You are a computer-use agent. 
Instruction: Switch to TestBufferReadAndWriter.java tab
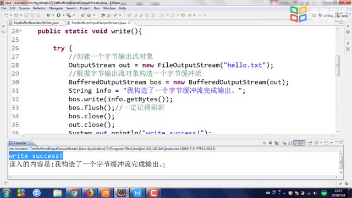36,23
